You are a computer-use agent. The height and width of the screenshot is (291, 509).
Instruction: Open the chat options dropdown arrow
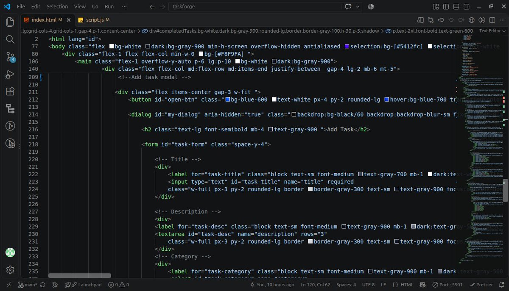point(358,7)
